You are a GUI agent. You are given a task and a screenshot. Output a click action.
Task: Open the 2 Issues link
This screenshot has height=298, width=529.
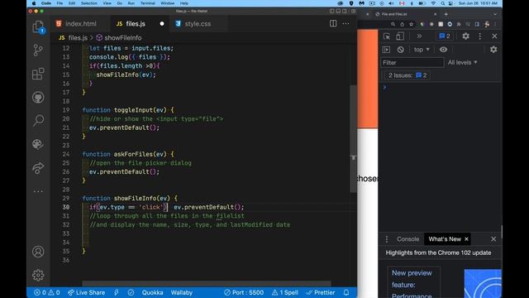click(407, 75)
